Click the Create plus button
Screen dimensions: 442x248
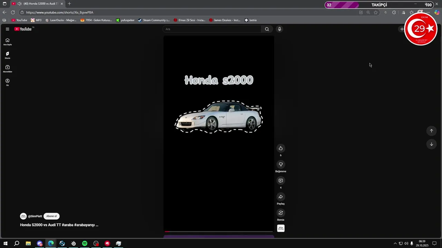[x=402, y=29]
